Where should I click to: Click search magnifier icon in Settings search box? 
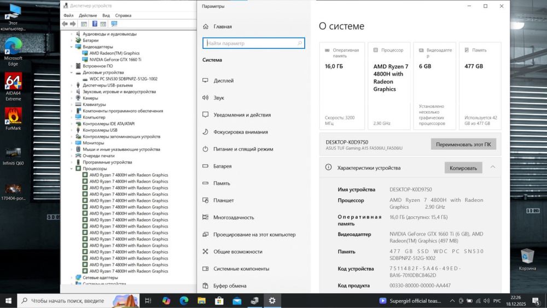299,43
